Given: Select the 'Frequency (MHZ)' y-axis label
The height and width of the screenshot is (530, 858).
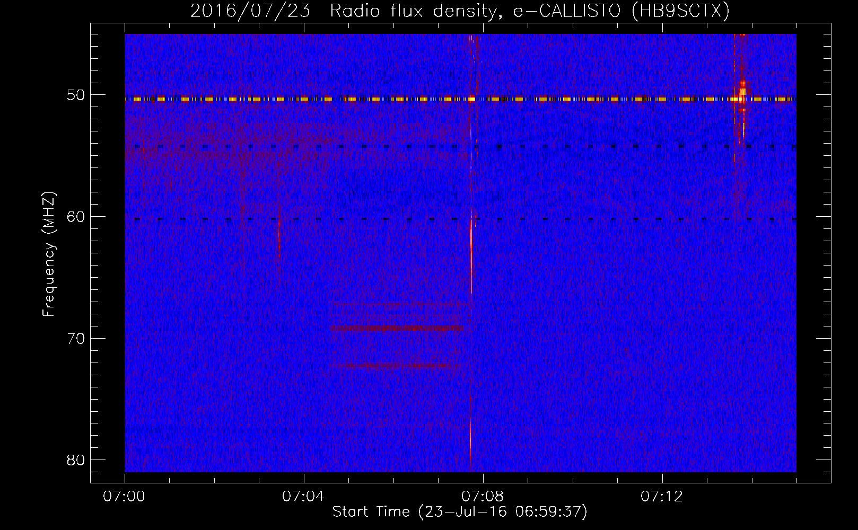Looking at the screenshot, I should click(x=49, y=254).
